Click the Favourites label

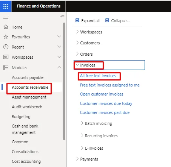click(21, 37)
